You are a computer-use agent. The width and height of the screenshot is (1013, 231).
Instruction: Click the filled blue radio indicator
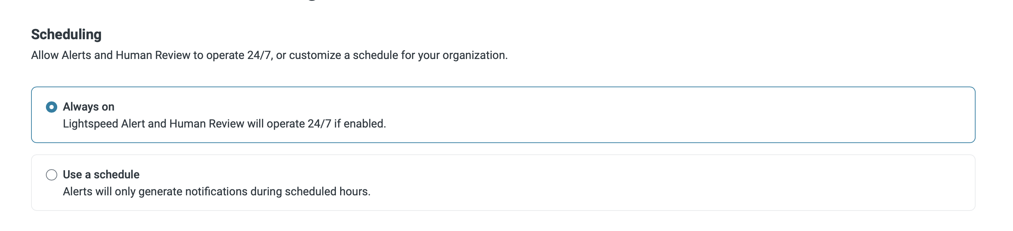[x=52, y=107]
